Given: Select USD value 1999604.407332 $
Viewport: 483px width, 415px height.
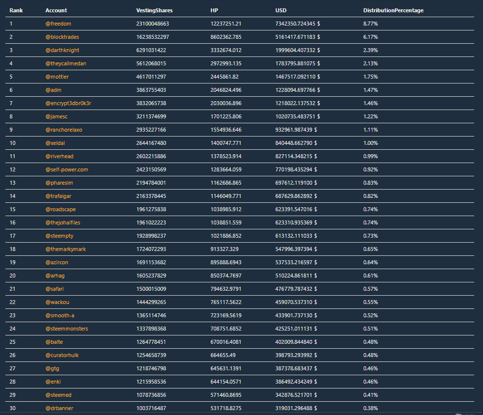Looking at the screenshot, I should click(x=298, y=50).
